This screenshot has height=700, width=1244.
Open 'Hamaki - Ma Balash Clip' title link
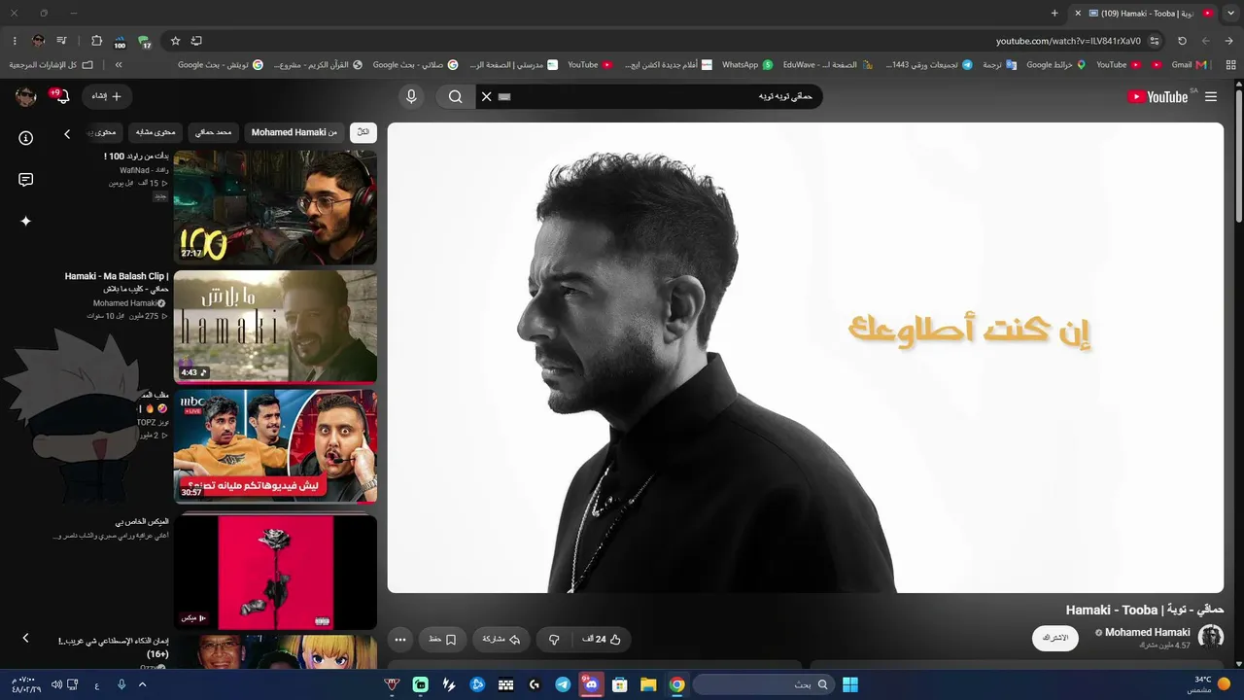(x=117, y=282)
